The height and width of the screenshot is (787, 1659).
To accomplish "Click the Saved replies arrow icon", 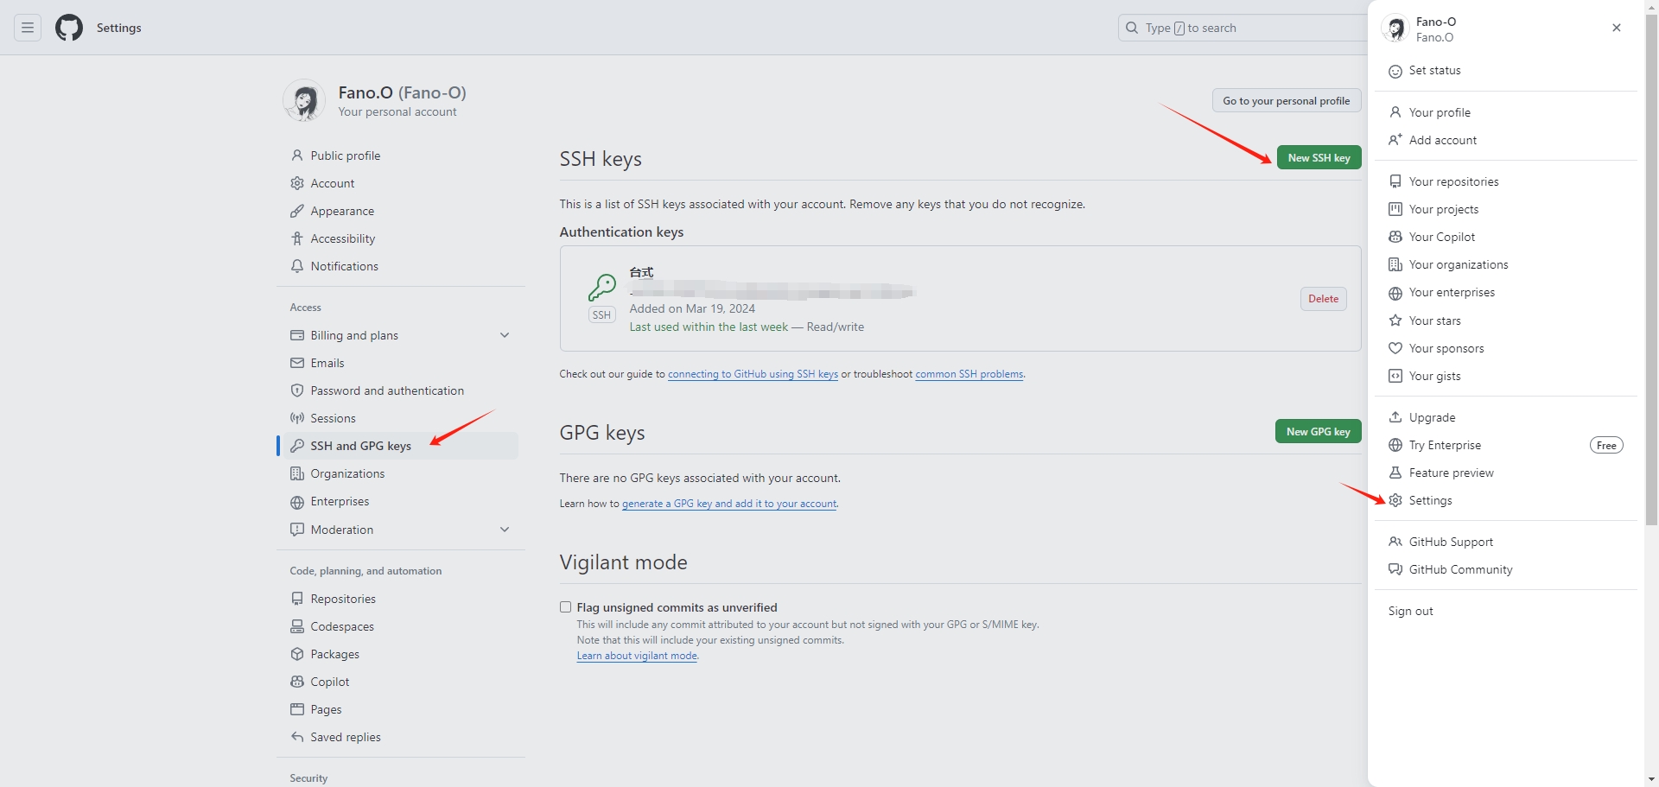I will 297,737.
